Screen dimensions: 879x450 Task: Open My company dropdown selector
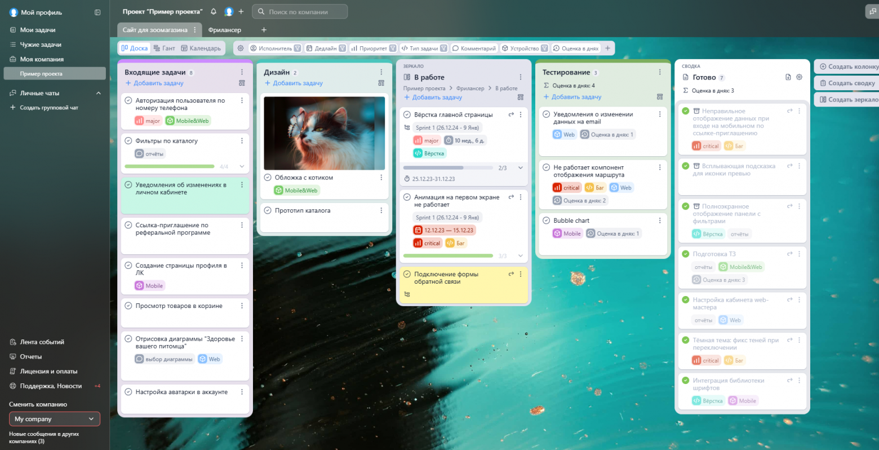point(55,419)
